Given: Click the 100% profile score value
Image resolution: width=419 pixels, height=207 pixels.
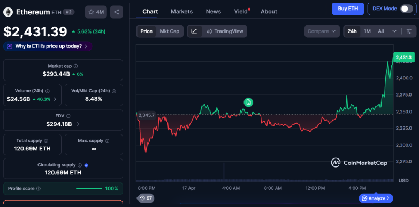Looking at the screenshot, I should click(111, 189).
